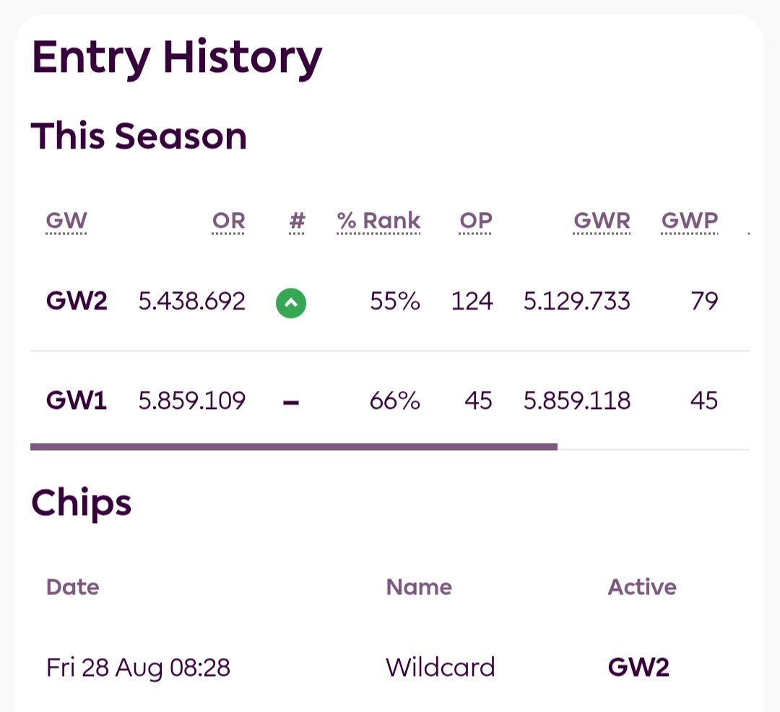Click the dash no-change indicator in GW1 row

pos(291,403)
